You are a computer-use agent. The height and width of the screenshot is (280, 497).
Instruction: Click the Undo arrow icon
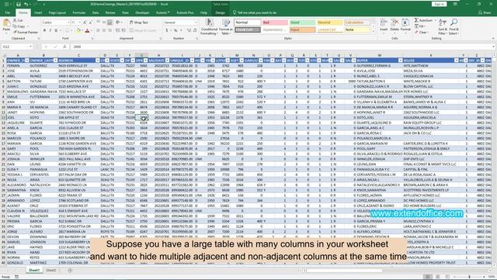(26, 4)
